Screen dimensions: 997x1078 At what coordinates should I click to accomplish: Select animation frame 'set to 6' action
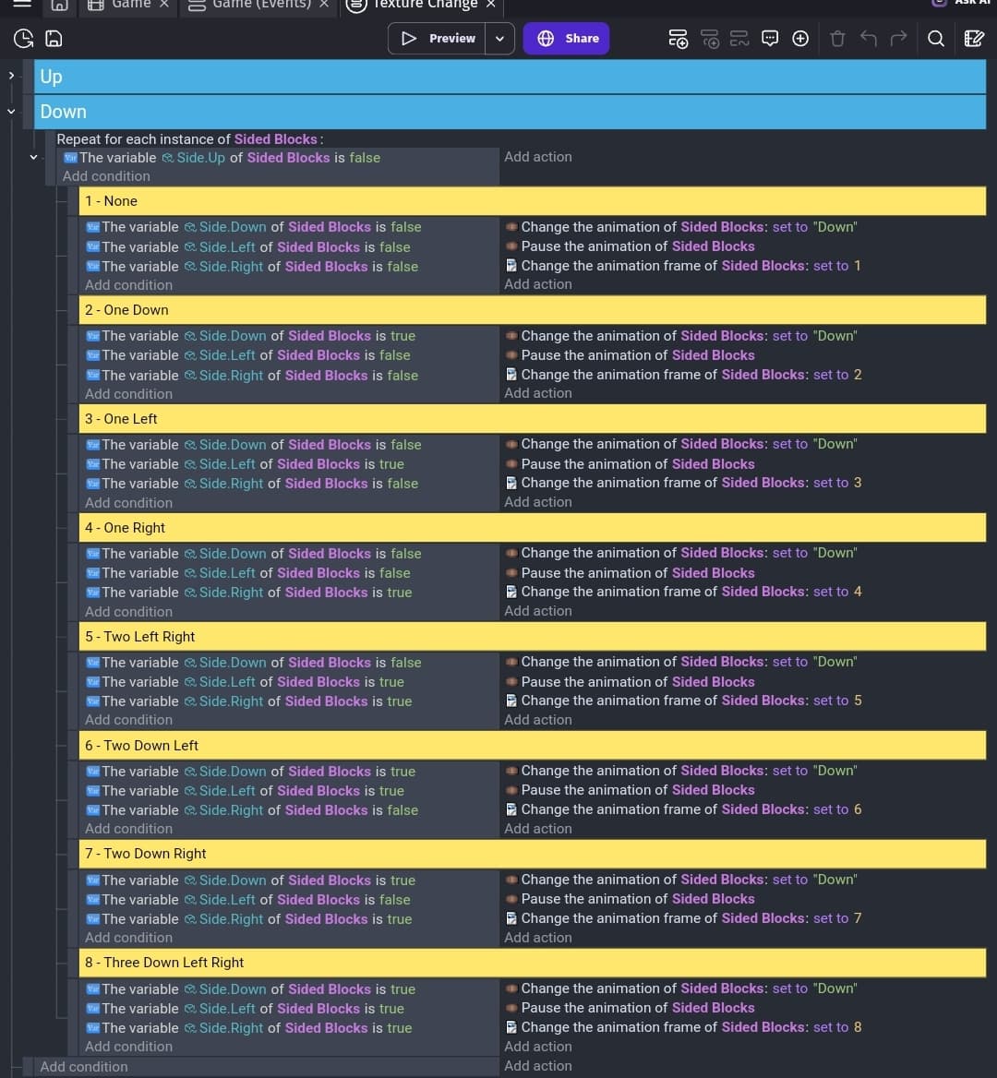click(x=683, y=809)
